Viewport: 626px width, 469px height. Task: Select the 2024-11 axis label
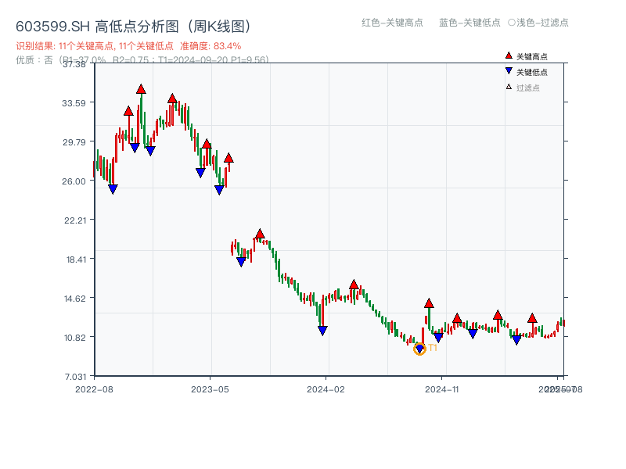[x=443, y=387]
